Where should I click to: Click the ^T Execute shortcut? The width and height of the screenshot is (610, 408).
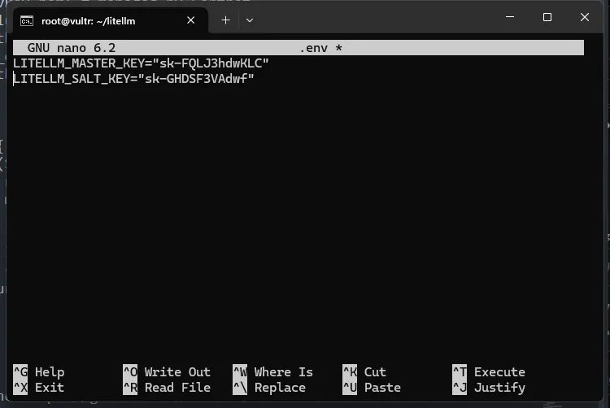(489, 372)
